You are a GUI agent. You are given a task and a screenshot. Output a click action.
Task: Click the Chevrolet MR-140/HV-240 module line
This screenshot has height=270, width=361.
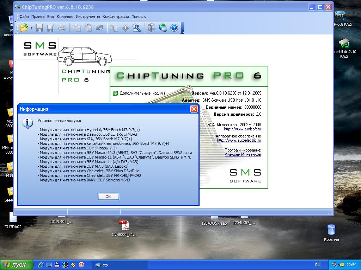tap(89, 176)
